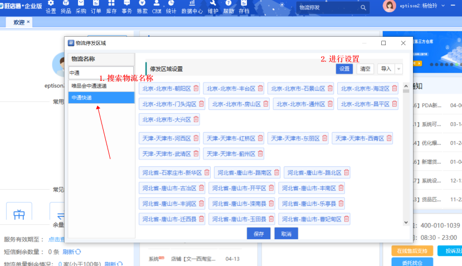The width and height of the screenshot is (462, 266).
Task: Open the 库存 inventory module
Action: click(x=111, y=7)
